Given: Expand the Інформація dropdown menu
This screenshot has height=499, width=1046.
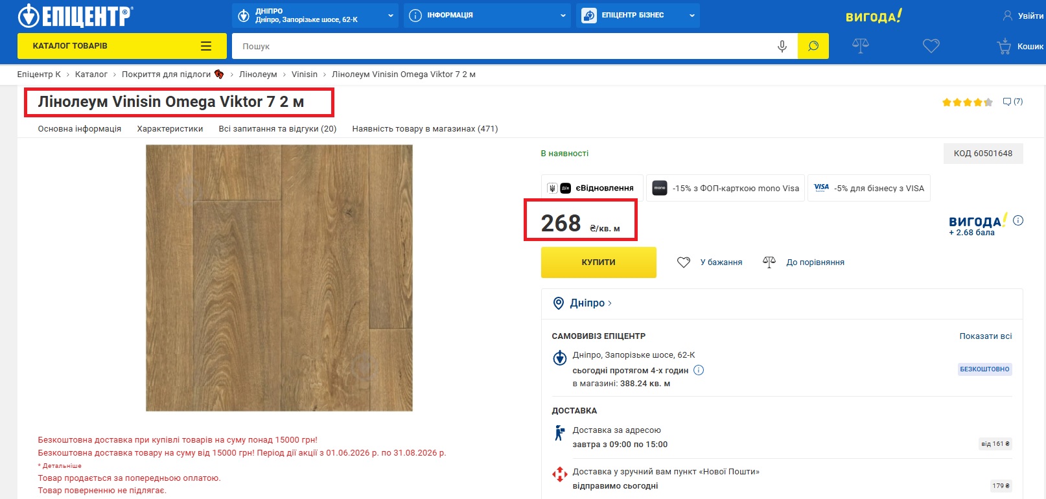Looking at the screenshot, I should (x=487, y=16).
